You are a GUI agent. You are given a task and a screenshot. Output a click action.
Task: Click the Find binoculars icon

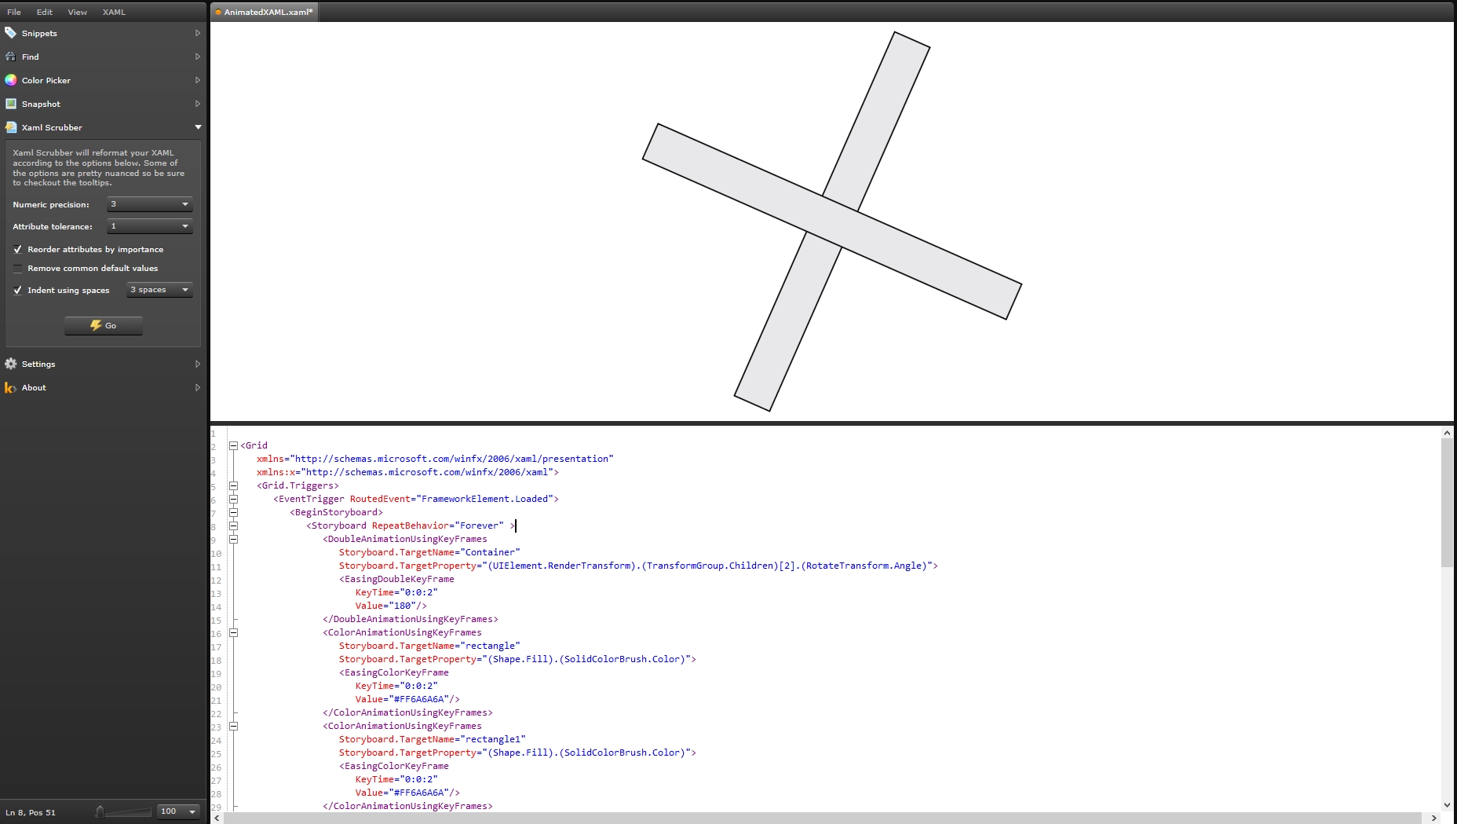point(11,57)
